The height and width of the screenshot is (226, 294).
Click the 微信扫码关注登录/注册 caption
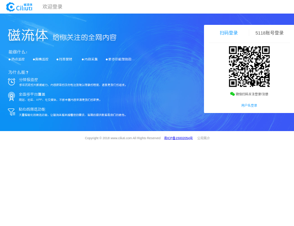click(252, 94)
